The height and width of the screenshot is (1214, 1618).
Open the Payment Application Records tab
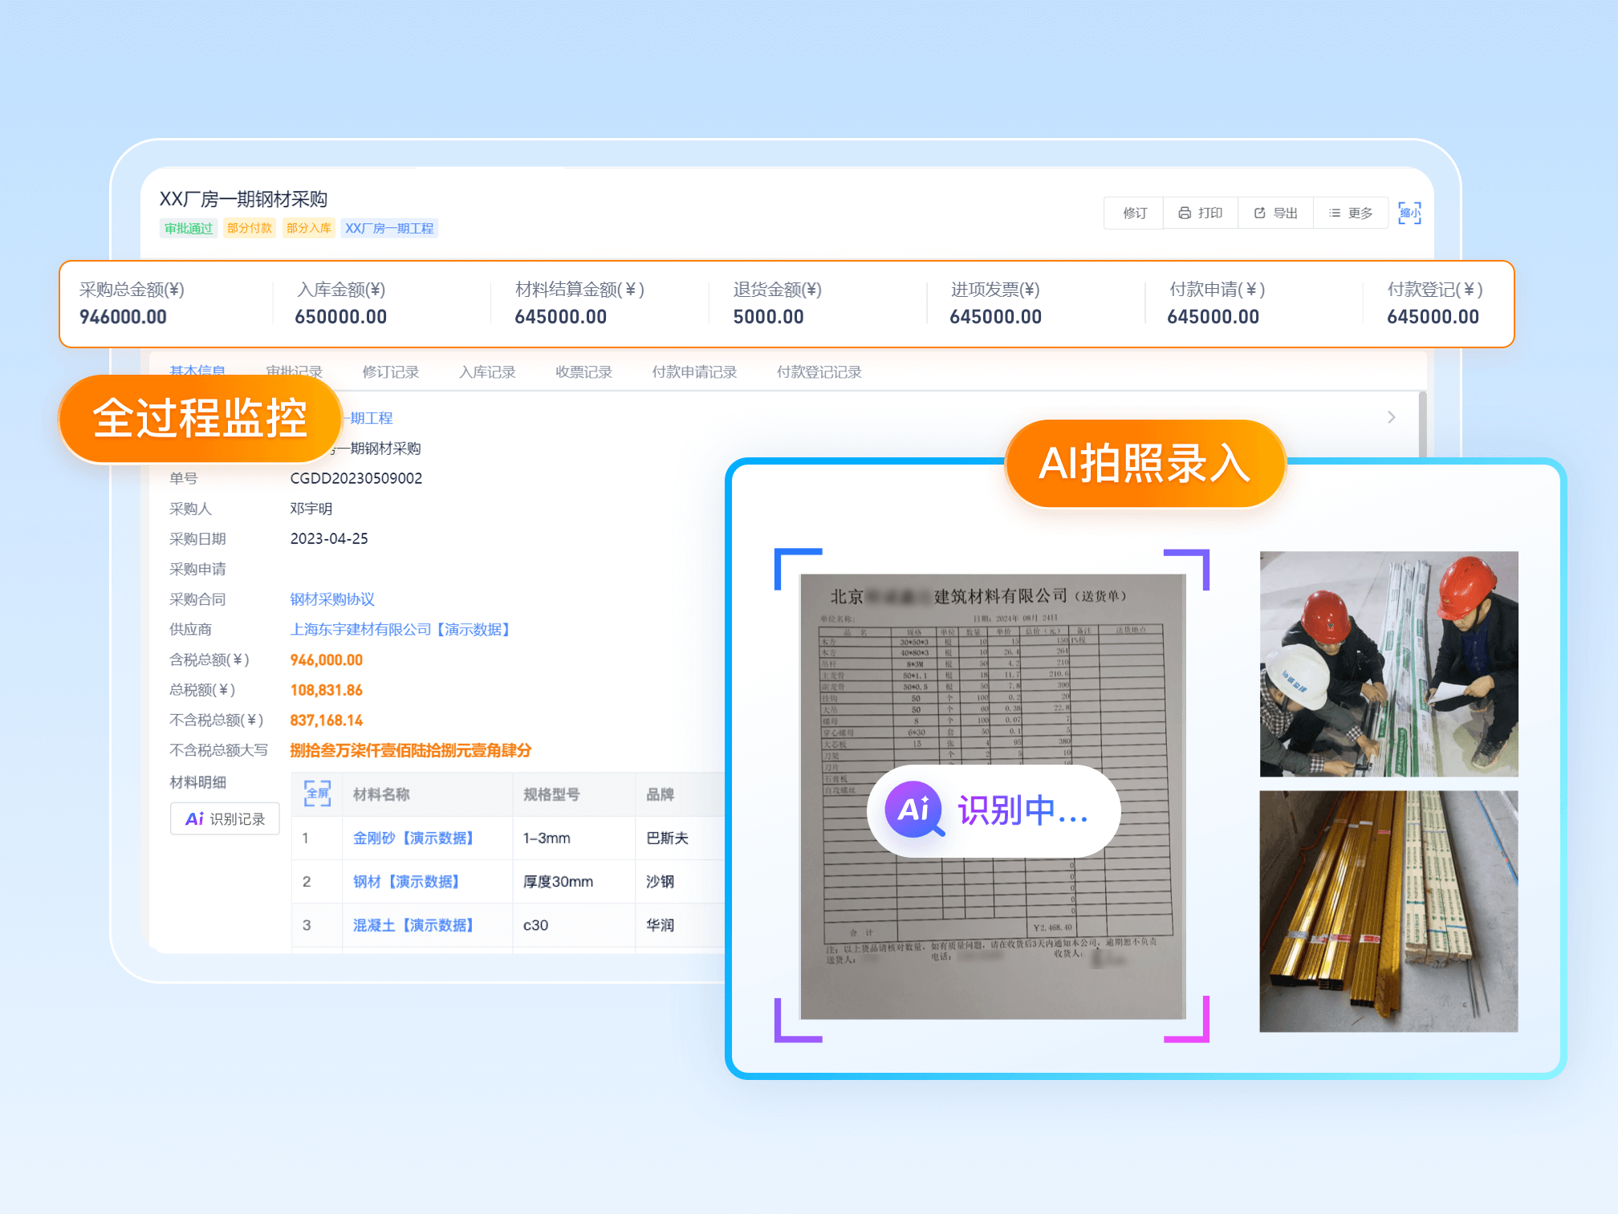click(694, 372)
